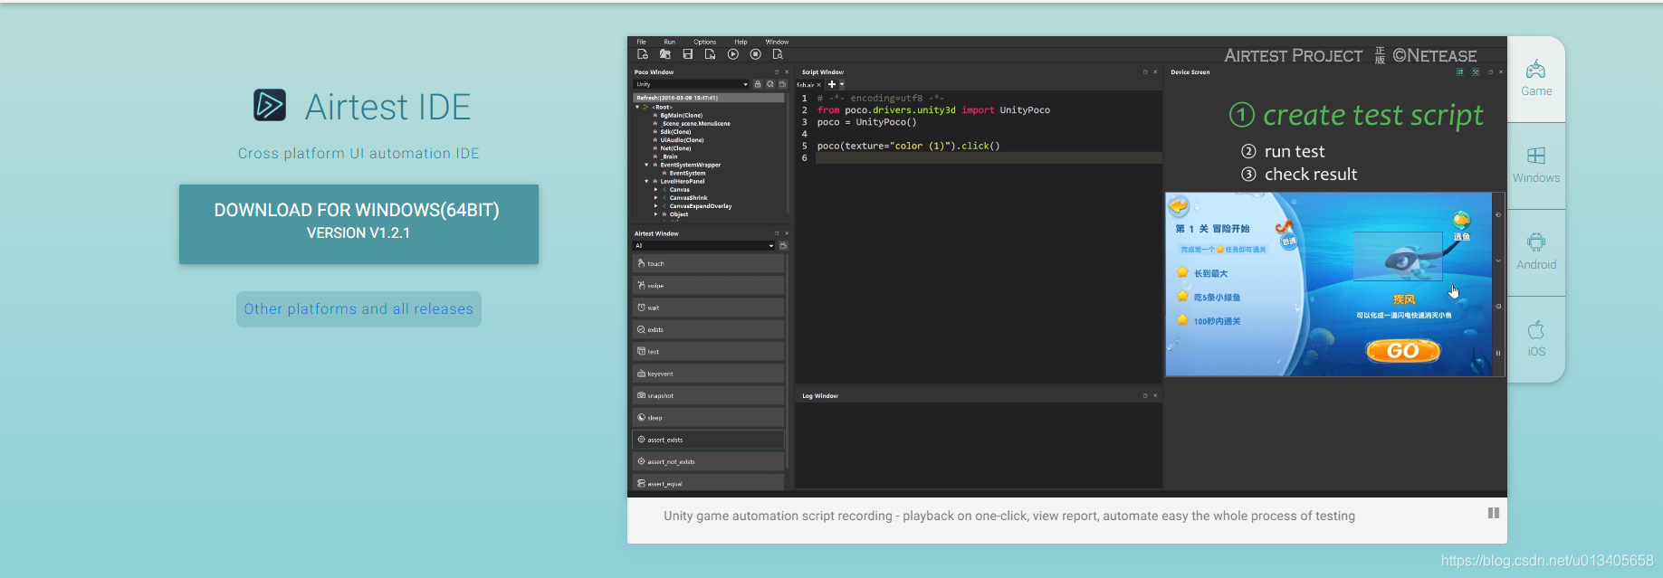Select the Sdk(Clone) node
1663x578 pixels.
coord(675,132)
